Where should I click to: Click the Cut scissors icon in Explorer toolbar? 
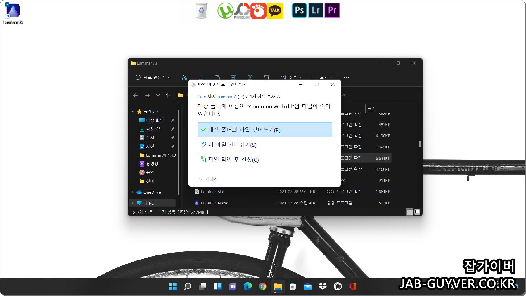[x=184, y=77]
